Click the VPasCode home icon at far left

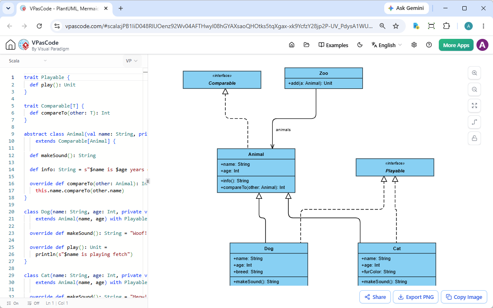pyautogui.click(x=10, y=45)
